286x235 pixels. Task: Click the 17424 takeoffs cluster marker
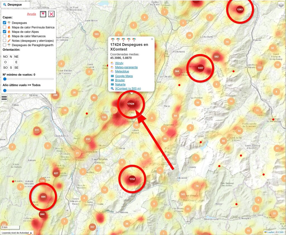click(x=131, y=104)
